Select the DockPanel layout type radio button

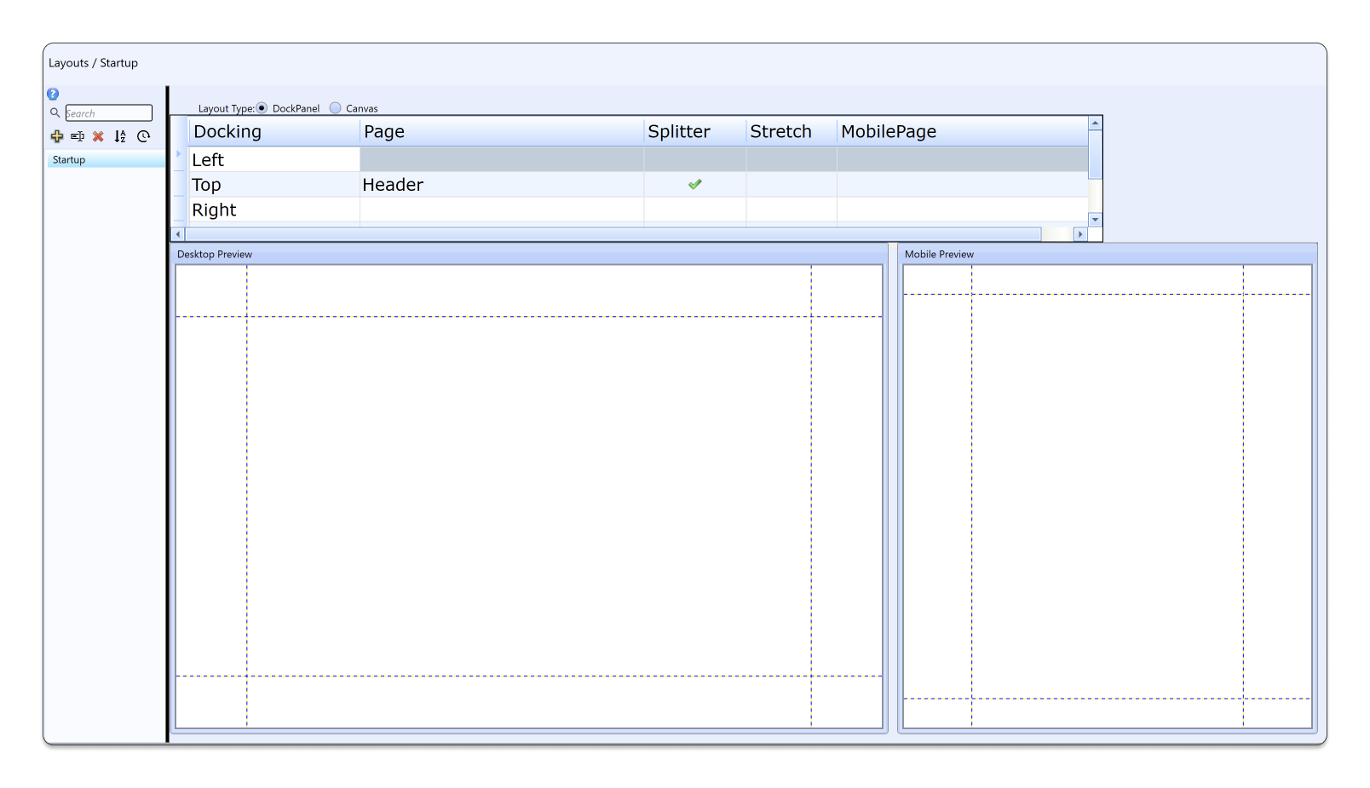(x=262, y=108)
